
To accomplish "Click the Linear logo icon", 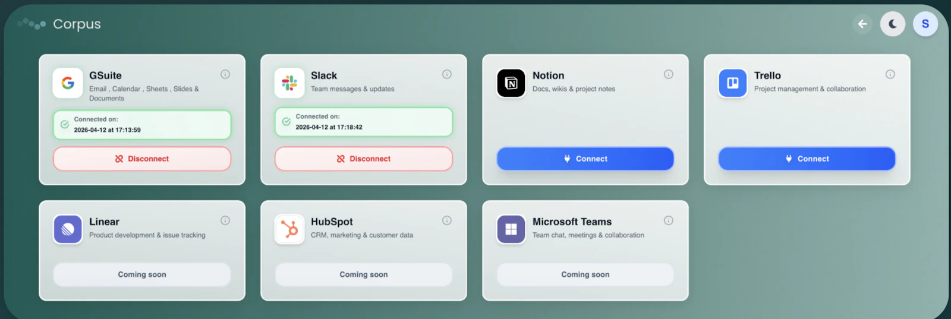I will (68, 229).
